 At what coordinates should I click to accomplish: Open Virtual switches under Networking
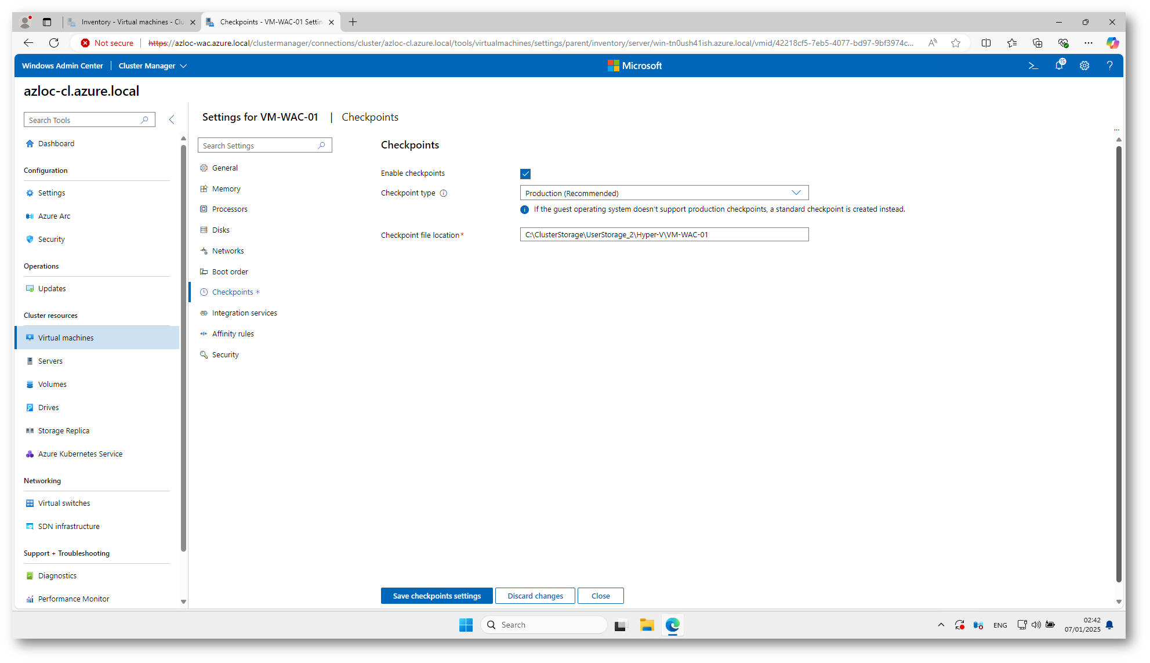(x=64, y=503)
